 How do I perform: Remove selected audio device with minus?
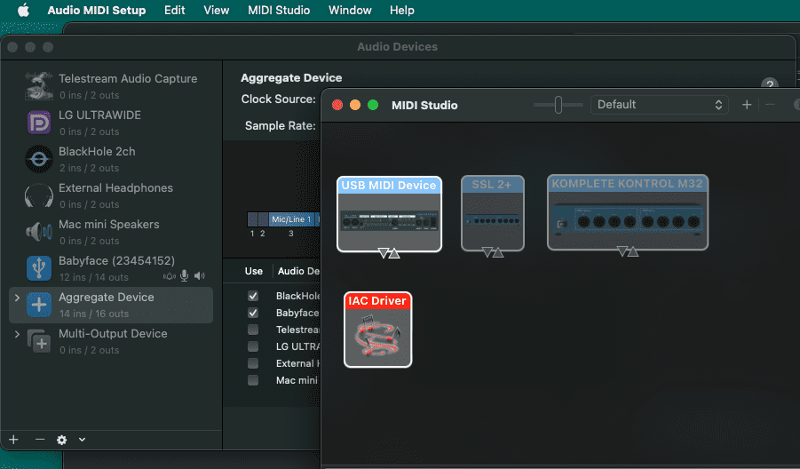[x=40, y=440]
